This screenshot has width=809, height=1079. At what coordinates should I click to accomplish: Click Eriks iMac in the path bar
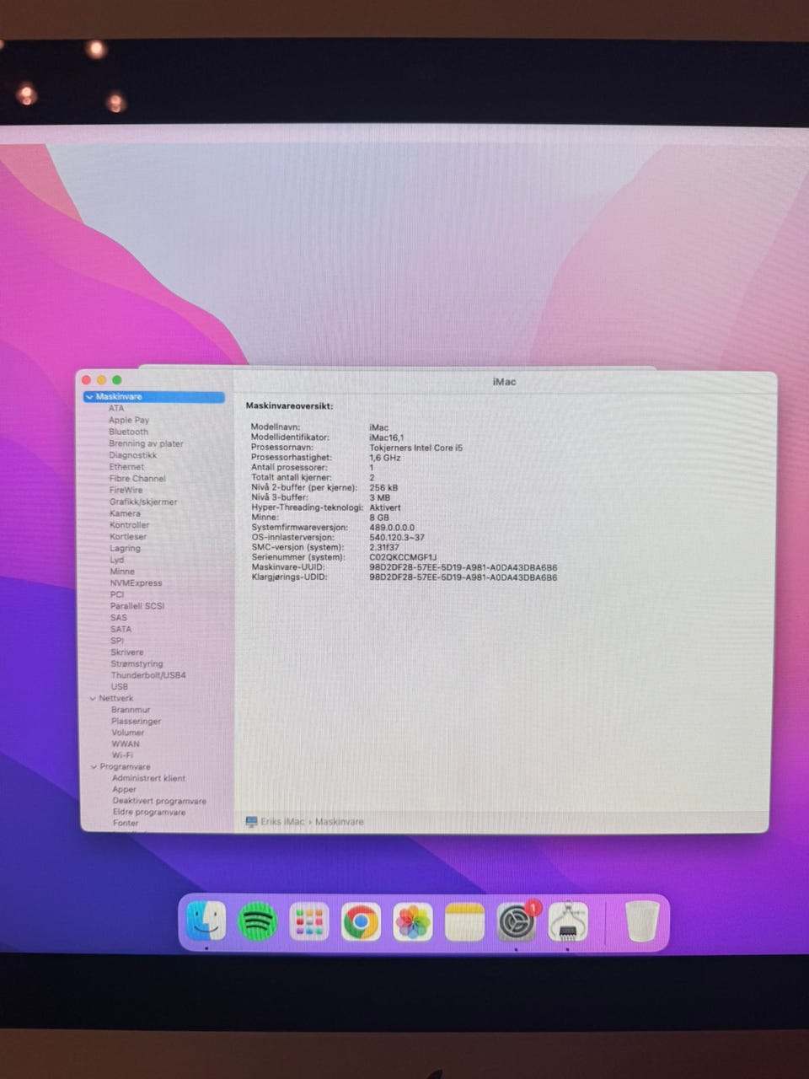(x=281, y=822)
